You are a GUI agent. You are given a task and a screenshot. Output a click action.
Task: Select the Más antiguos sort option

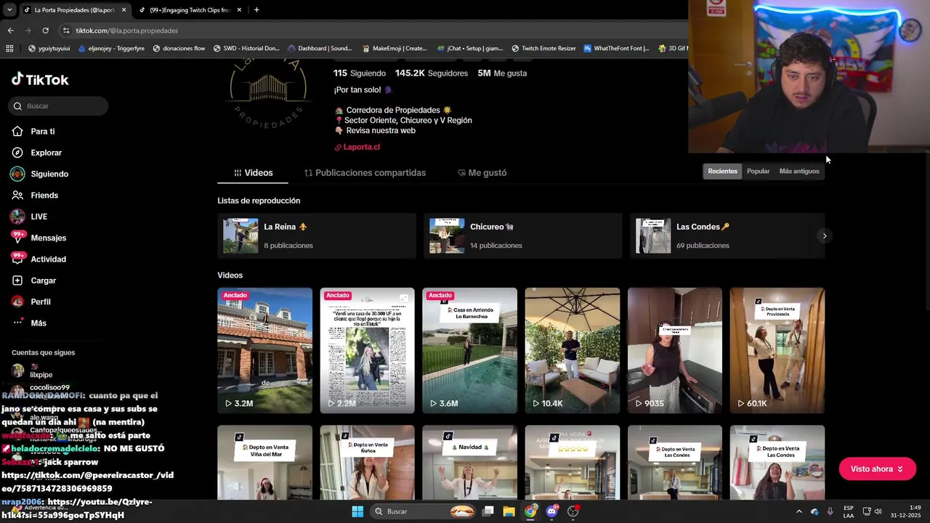click(x=799, y=171)
